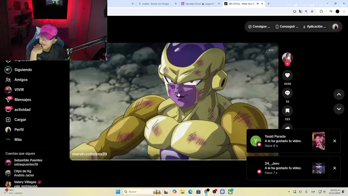Go to the previous video with up arrow
348x196 pixels.
tap(339, 94)
